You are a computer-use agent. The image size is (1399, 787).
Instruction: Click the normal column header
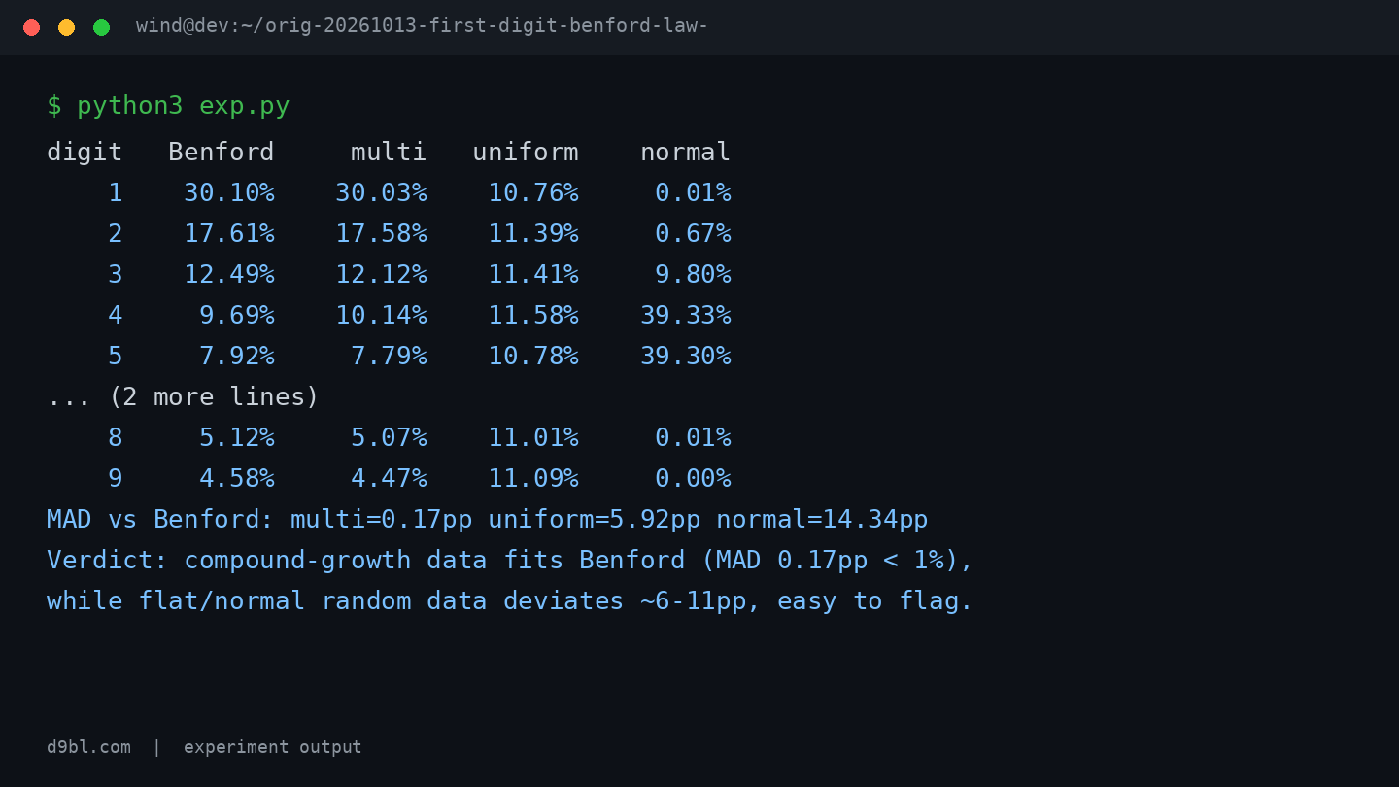coord(686,152)
